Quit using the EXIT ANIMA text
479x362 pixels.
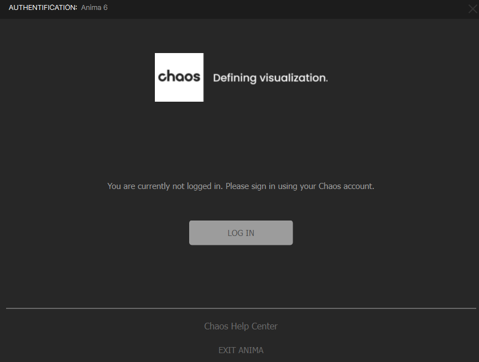[241, 350]
